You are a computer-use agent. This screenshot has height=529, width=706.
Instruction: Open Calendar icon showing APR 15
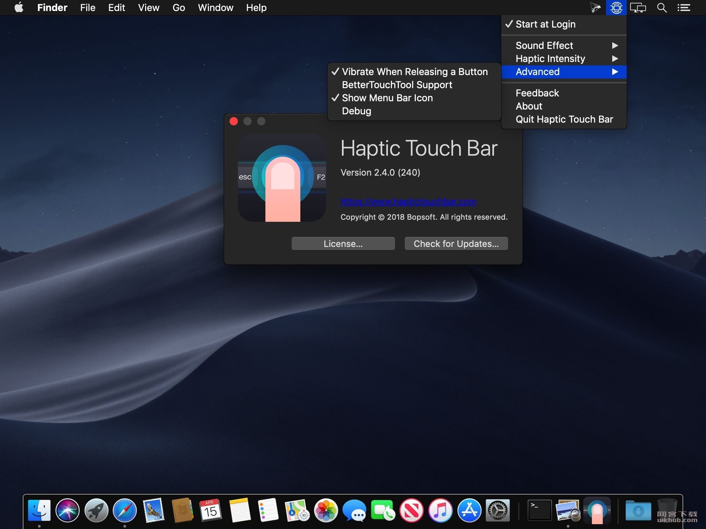211,510
